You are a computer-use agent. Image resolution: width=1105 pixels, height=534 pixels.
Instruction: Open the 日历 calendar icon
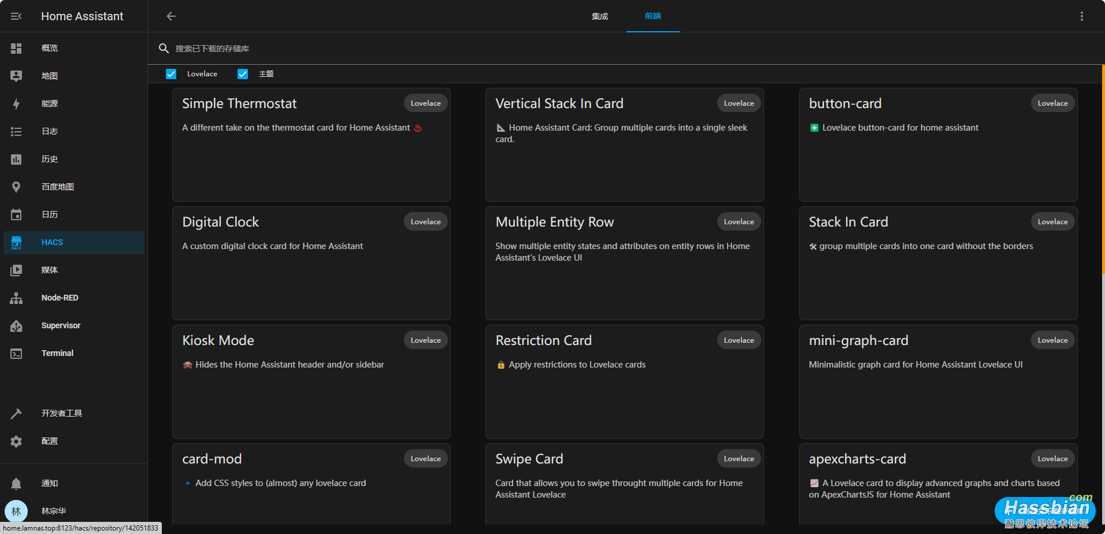16,214
